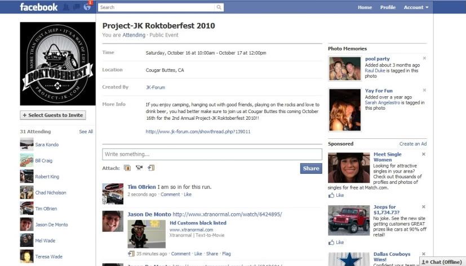Open the friend requests icon in header
Screen dimensions: 466x266
point(66,7)
